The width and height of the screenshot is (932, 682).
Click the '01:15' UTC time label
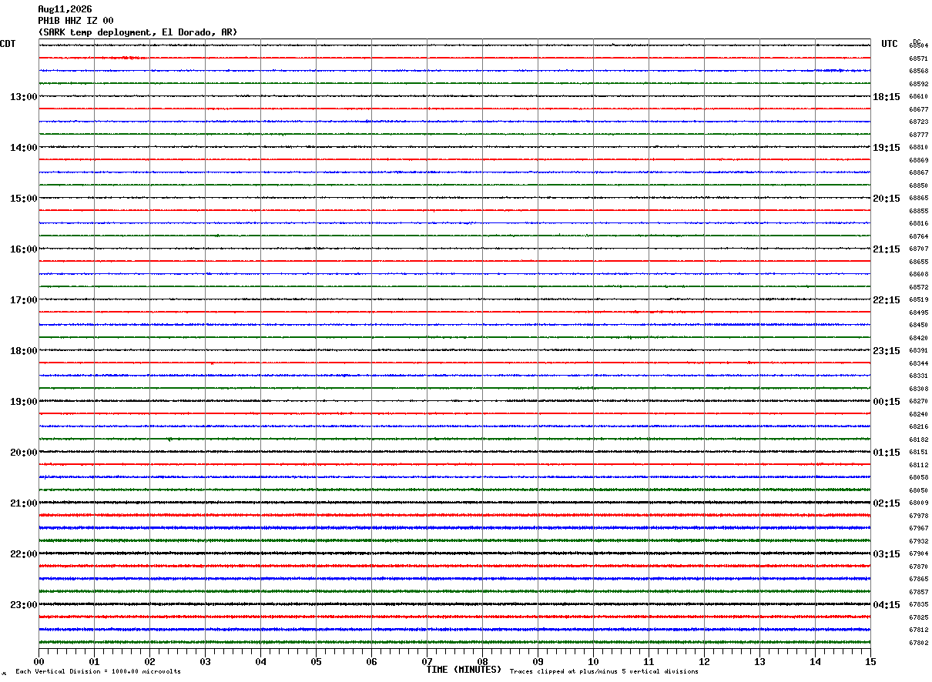[x=887, y=453]
